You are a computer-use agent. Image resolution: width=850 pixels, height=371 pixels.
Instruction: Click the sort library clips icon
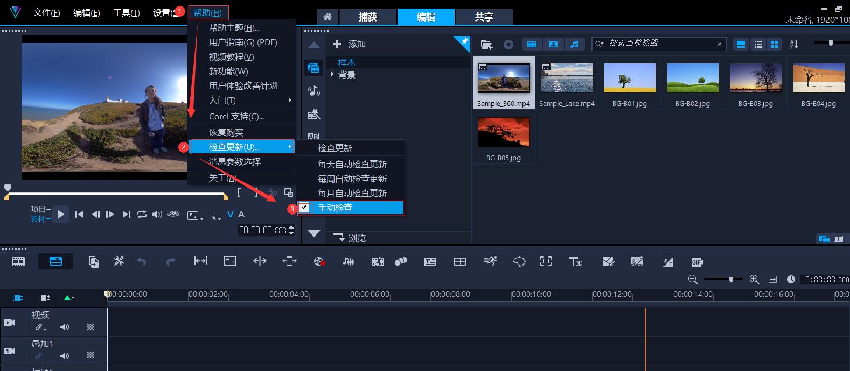(x=794, y=44)
